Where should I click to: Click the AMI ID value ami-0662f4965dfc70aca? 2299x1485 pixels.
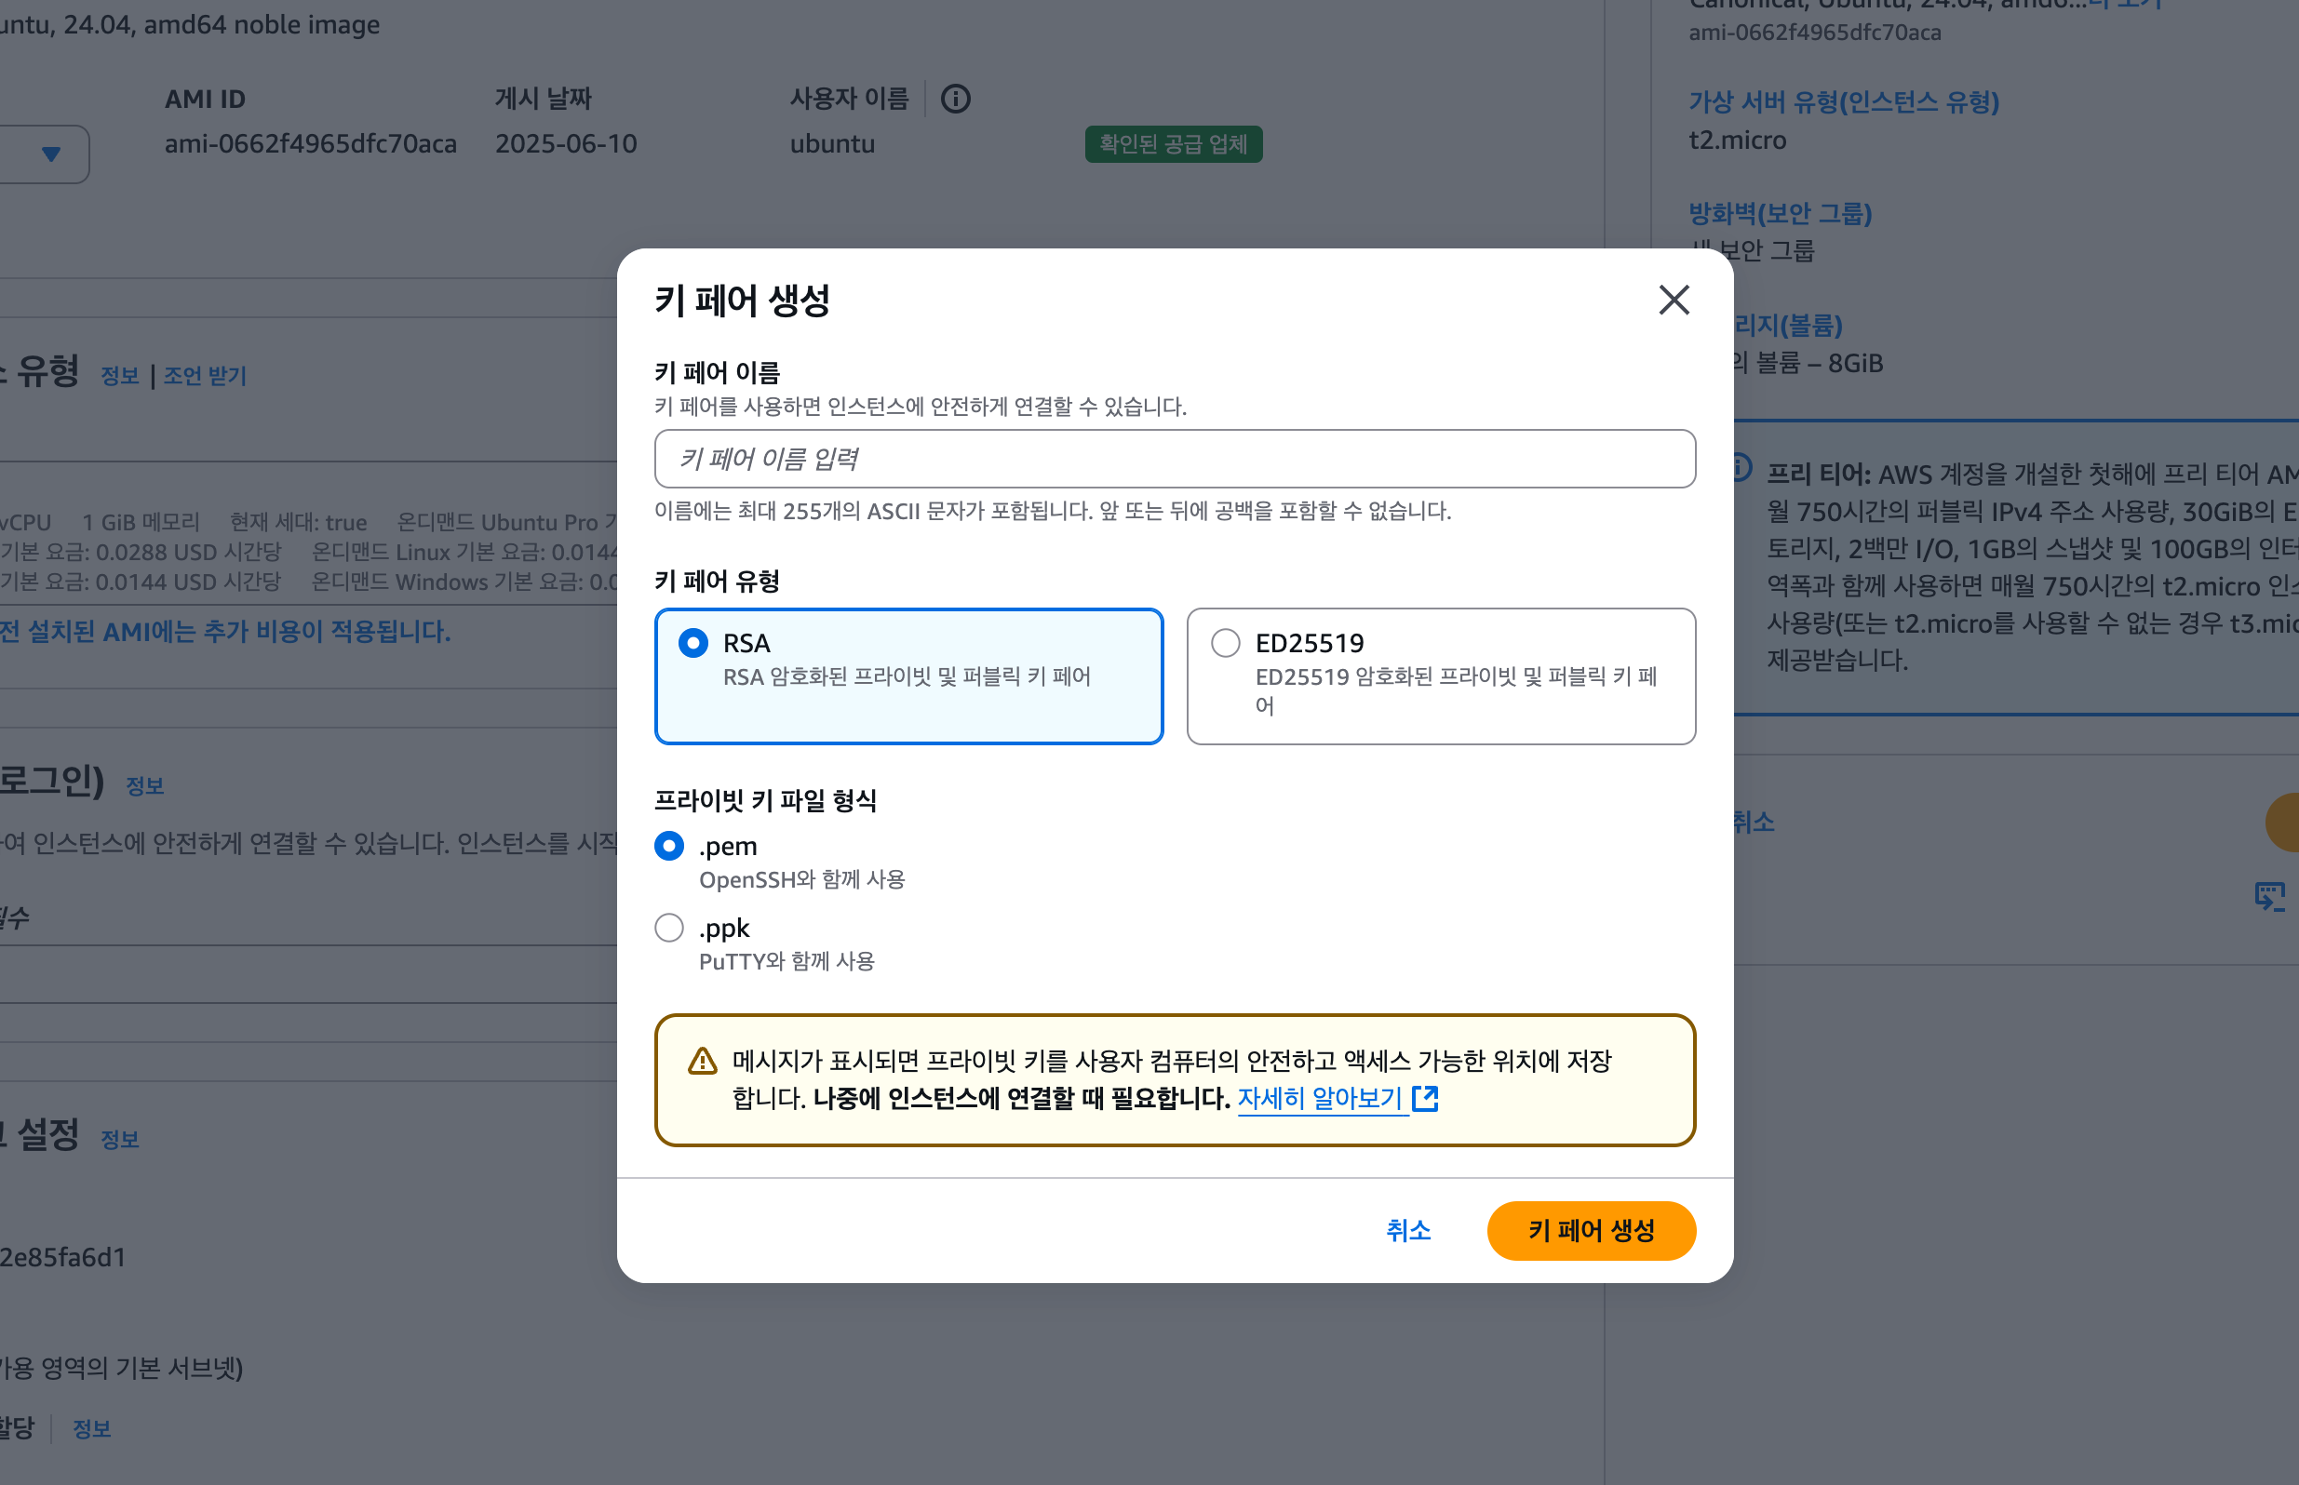311,143
